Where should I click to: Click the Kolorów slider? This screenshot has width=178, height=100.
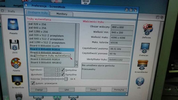point(56,79)
